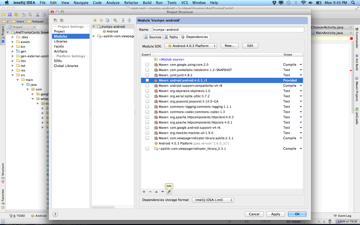Save all files with floppy icon
This screenshot has width=360, height=225.
coord(10,15)
